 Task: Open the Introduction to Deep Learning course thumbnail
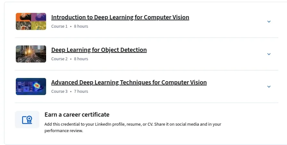pyautogui.click(x=31, y=21)
